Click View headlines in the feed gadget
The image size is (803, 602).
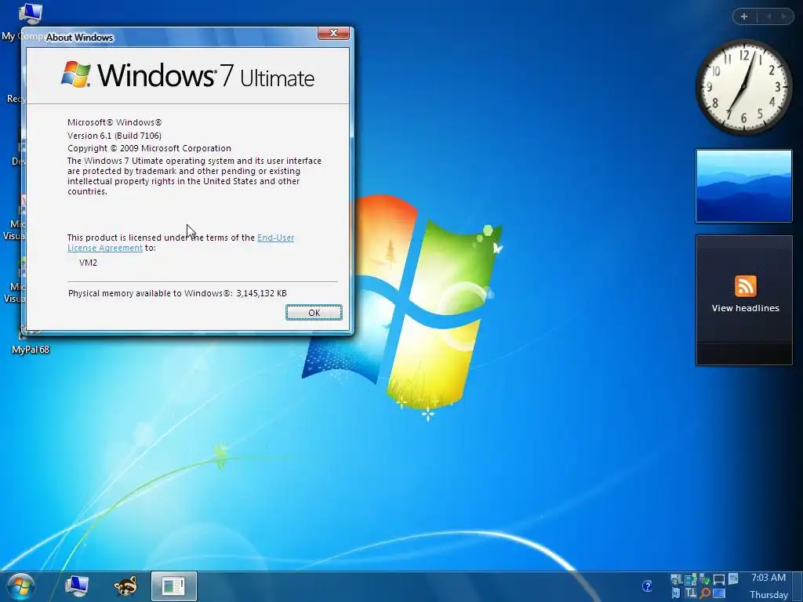click(745, 308)
